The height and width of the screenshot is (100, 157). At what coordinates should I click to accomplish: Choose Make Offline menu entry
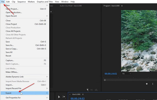tap(25, 72)
